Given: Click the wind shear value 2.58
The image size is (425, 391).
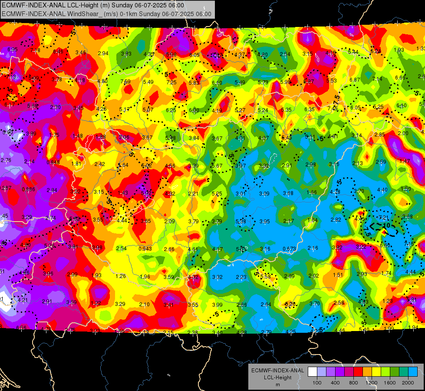Looking at the screenshot, I should click(x=339, y=302).
